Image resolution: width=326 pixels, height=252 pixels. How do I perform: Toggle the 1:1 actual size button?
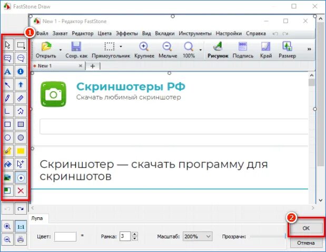point(21,226)
